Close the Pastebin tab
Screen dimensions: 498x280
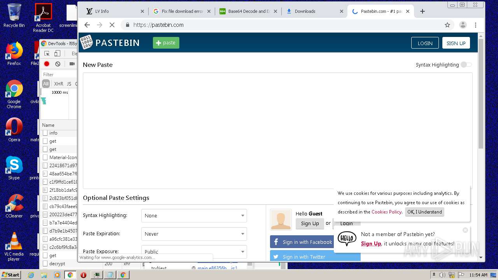tap(408, 11)
